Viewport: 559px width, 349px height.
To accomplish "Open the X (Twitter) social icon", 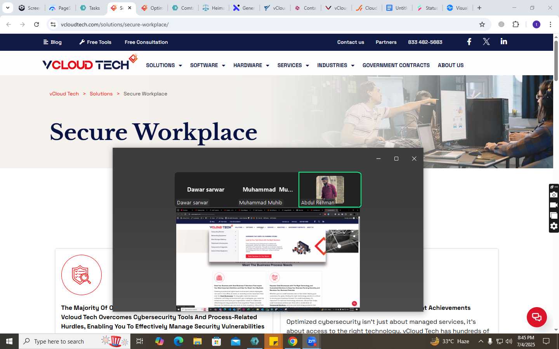I will 486,42.
